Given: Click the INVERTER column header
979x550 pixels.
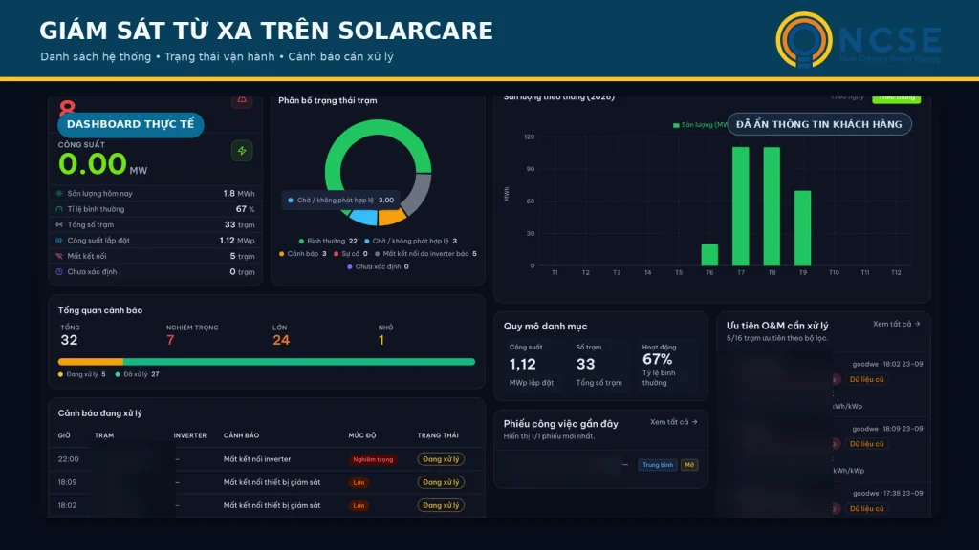Looking at the screenshot, I should pos(190,435).
